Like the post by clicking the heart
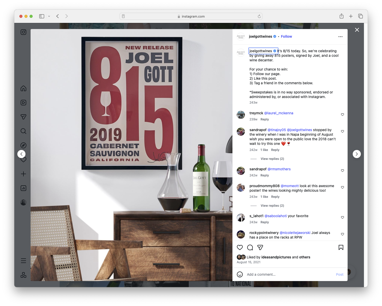Screen dimensions: 382x306 click(240, 247)
